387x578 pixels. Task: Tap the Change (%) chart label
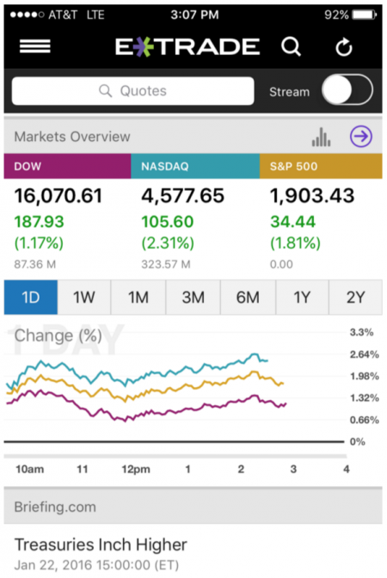[58, 335]
